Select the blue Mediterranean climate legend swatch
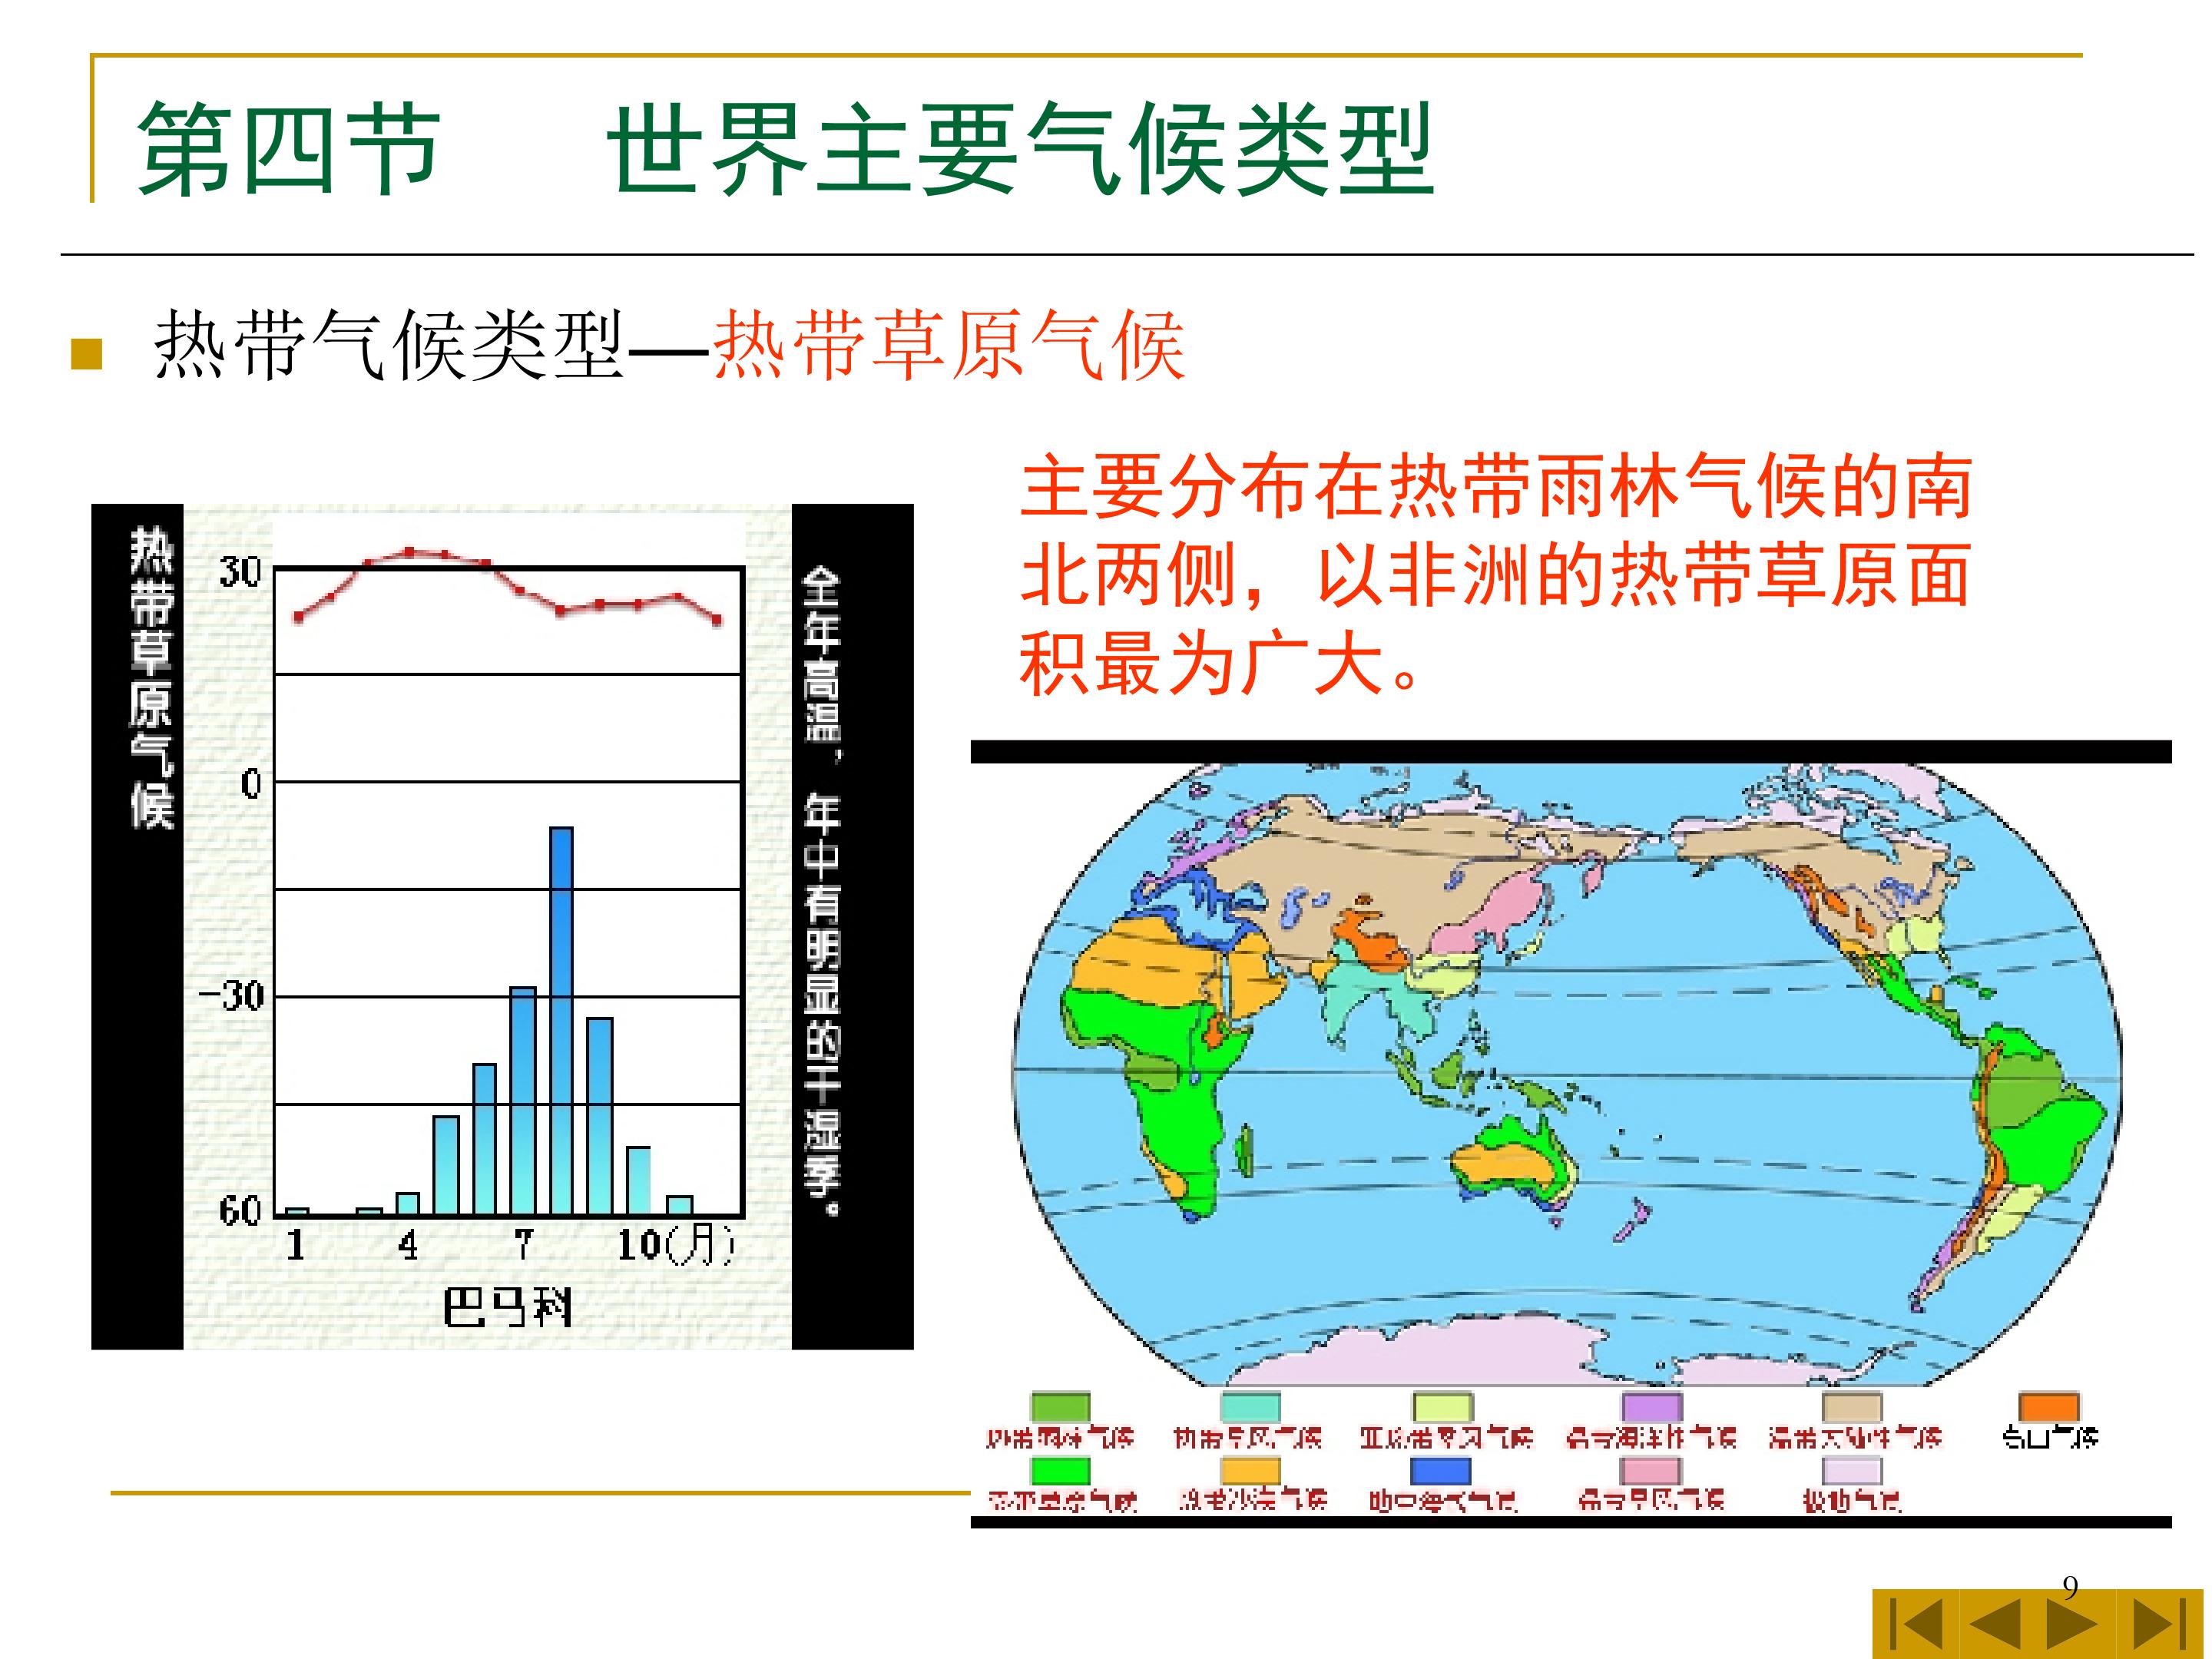Image resolution: width=2212 pixels, height=1659 pixels. click(x=1440, y=1471)
